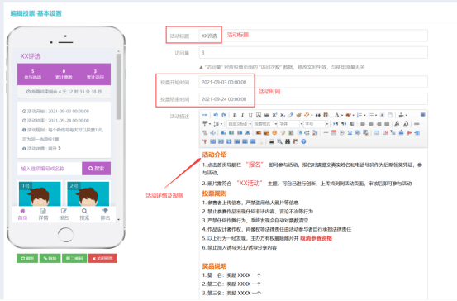Screen dimensions: 457x301
Task: Expand unordered list style options
Action: 376,115
